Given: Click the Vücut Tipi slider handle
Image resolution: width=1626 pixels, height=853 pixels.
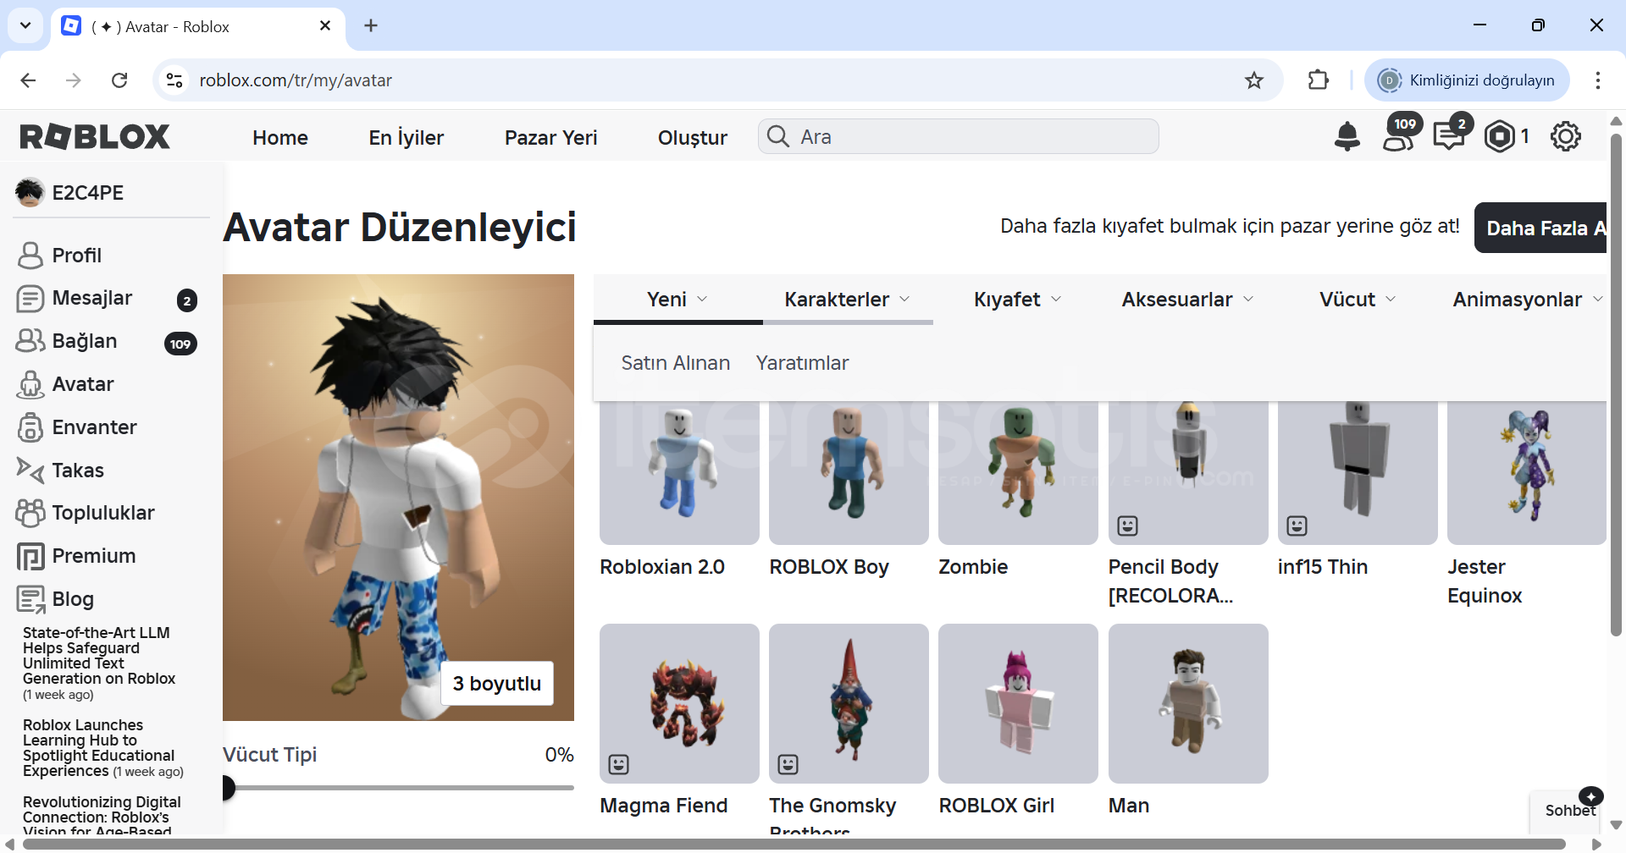Looking at the screenshot, I should [227, 788].
